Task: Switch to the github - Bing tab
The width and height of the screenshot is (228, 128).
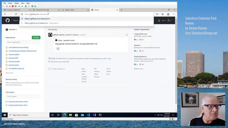Action: pos(75,10)
